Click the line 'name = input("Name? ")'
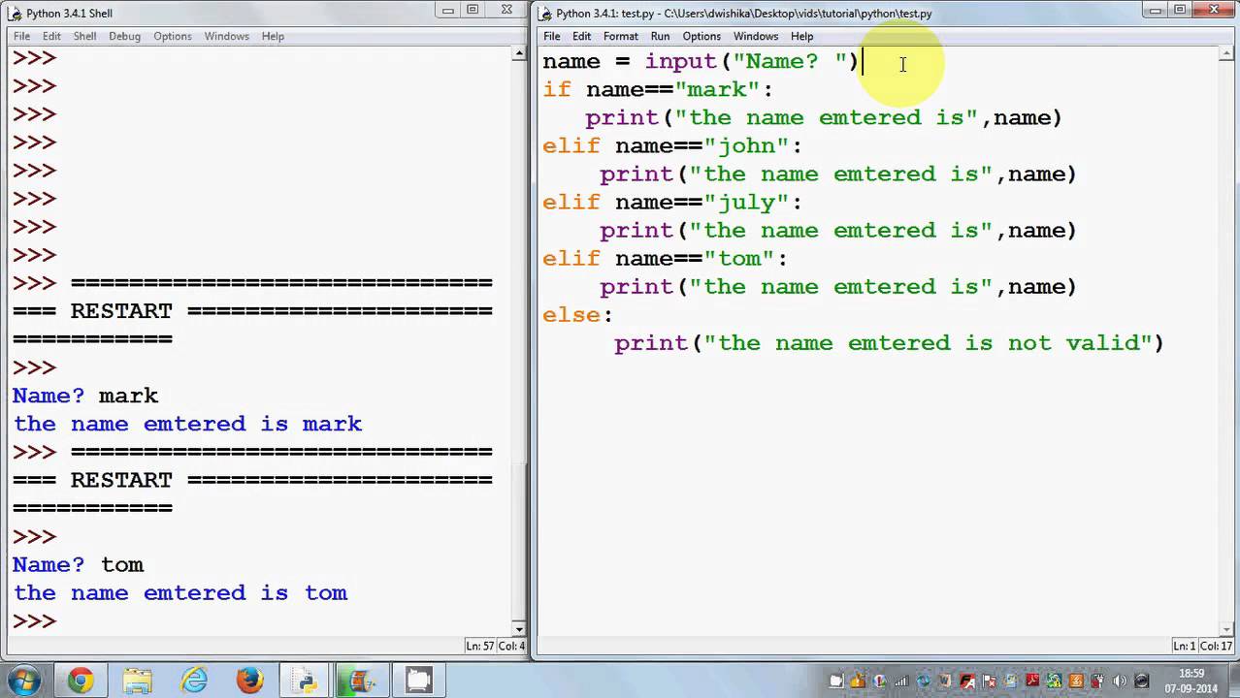1240x698 pixels. [x=701, y=61]
